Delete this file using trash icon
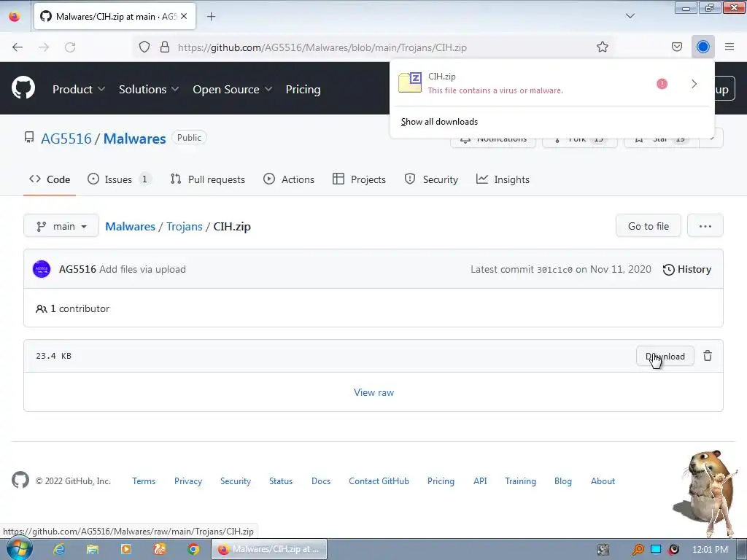This screenshot has width=747, height=560. click(708, 356)
